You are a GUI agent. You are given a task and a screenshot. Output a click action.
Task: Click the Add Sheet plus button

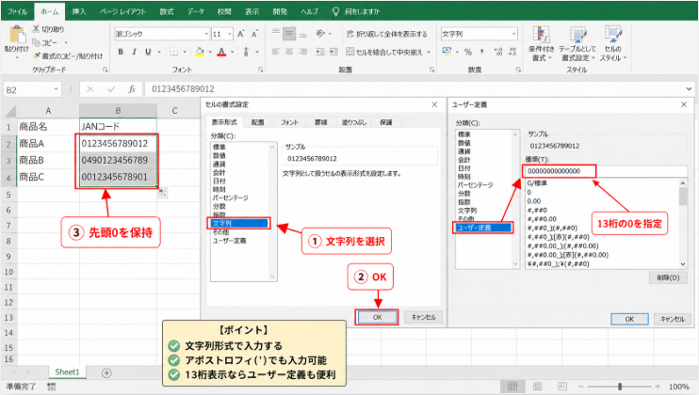click(106, 372)
